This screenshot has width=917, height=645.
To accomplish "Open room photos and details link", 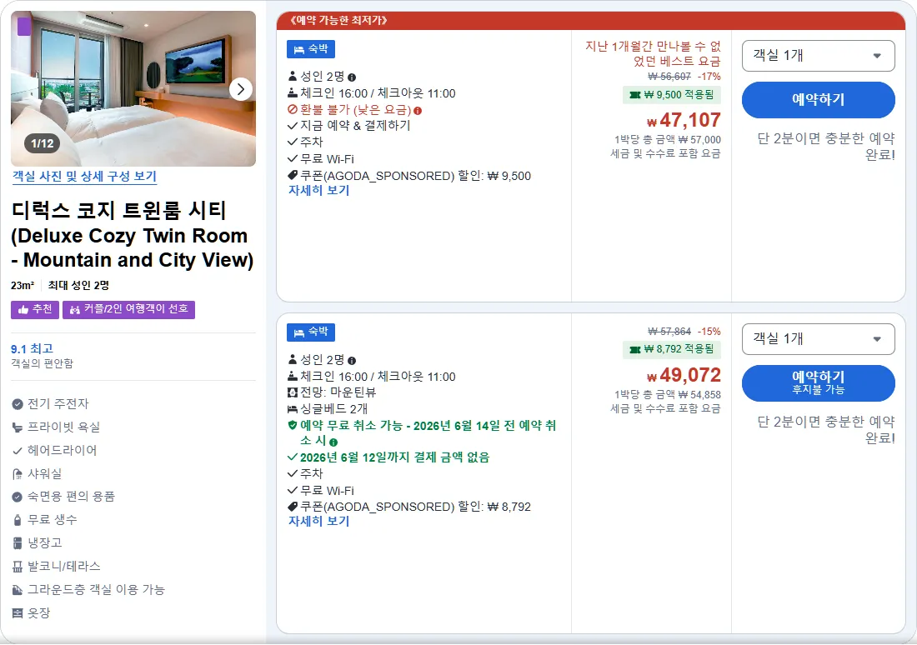I will pos(85,176).
